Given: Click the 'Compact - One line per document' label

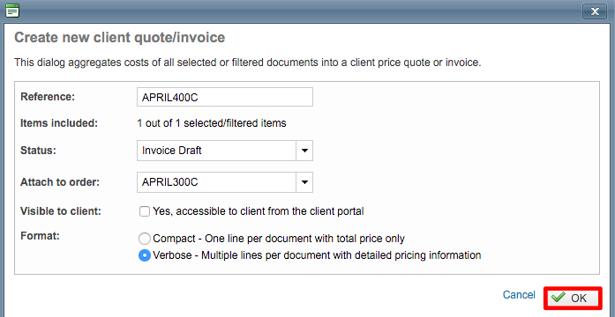Looking at the screenshot, I should [279, 239].
